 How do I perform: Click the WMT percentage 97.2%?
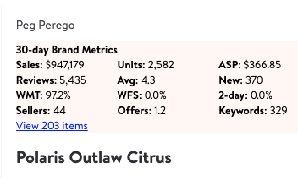(58, 96)
